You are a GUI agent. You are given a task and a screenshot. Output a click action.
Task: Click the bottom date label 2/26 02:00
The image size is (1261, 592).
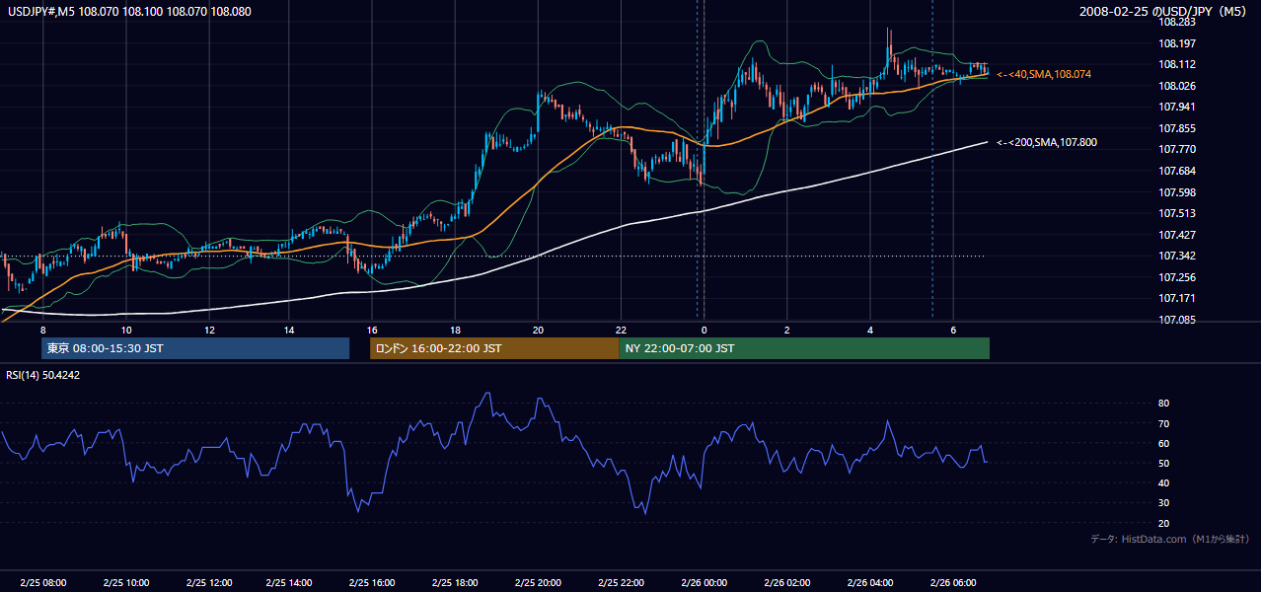[x=787, y=583]
